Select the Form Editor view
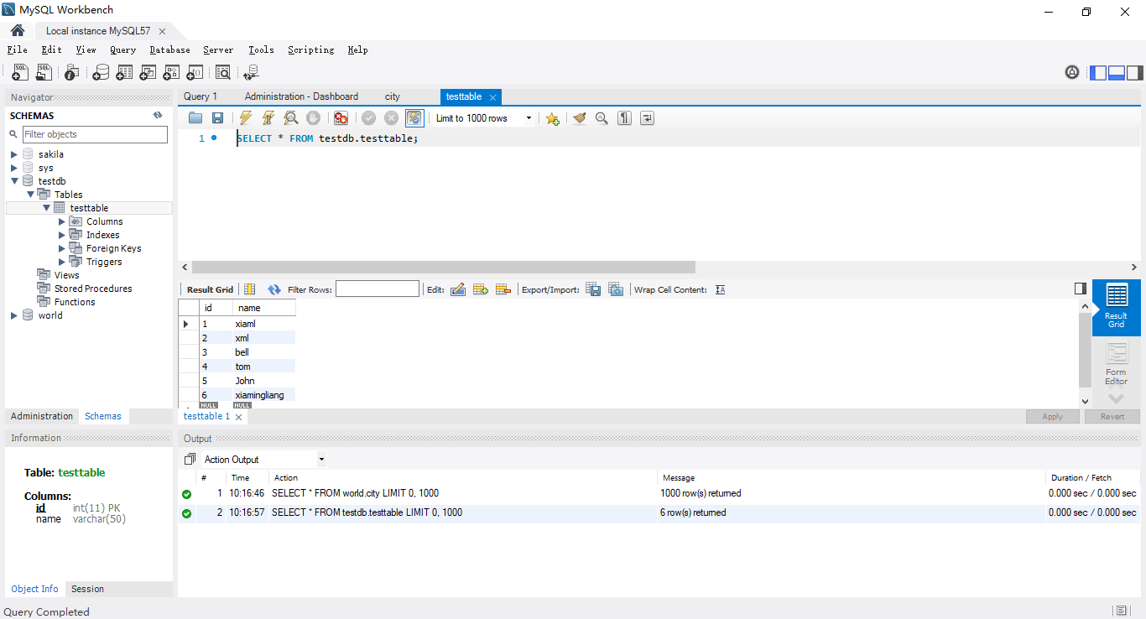Image resolution: width=1146 pixels, height=619 pixels. [x=1116, y=365]
